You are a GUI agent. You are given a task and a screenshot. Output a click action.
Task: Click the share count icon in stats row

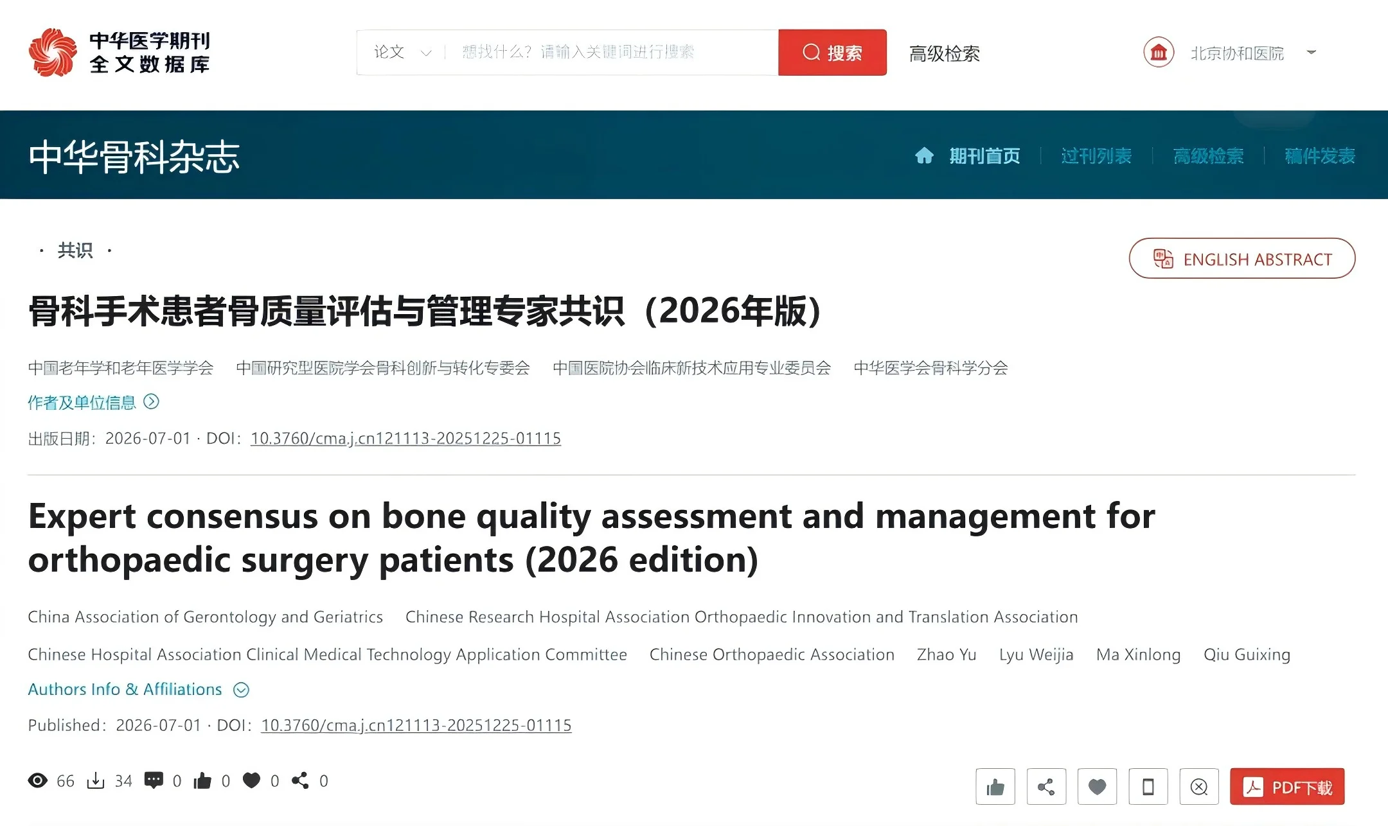[x=300, y=780]
